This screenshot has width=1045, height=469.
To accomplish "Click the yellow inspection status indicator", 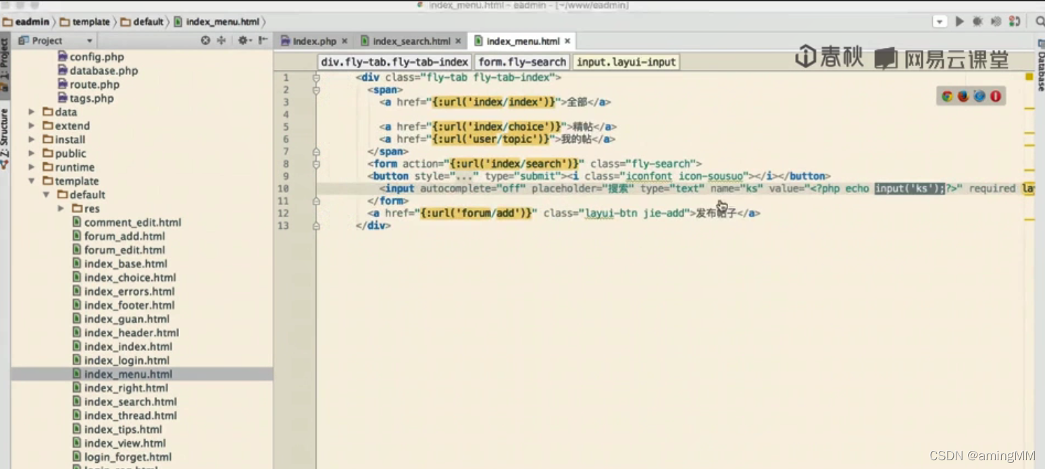I will [1029, 77].
